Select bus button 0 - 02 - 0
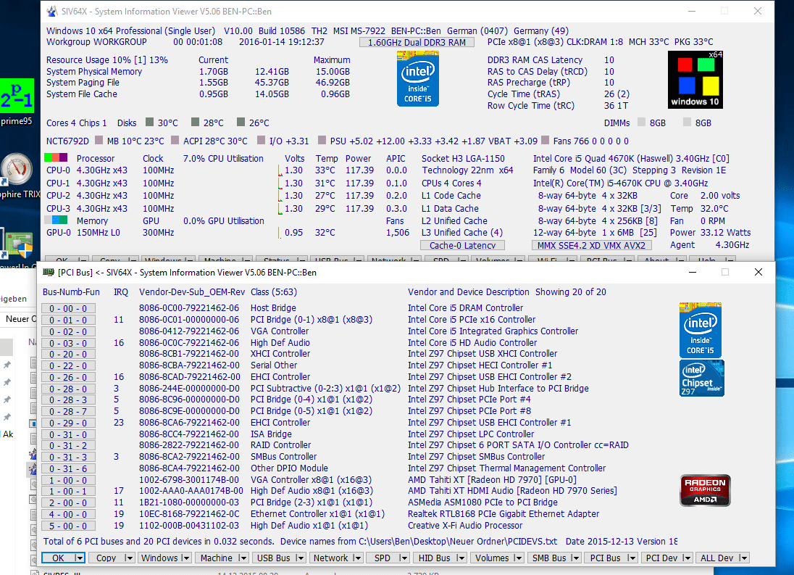The width and height of the screenshot is (794, 575). point(68,331)
